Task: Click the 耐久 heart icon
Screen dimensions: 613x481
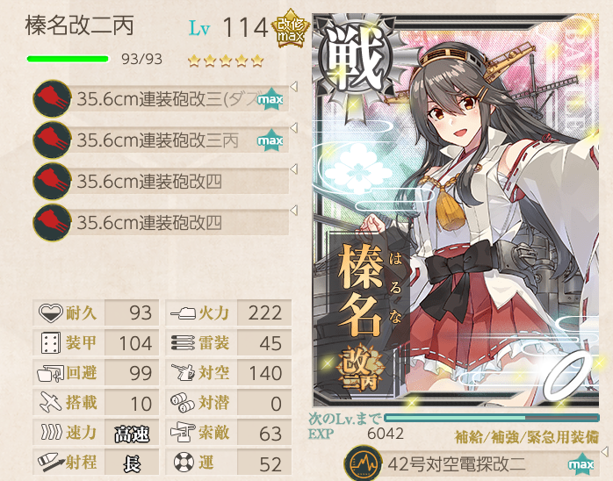Action: pyautogui.click(x=51, y=313)
